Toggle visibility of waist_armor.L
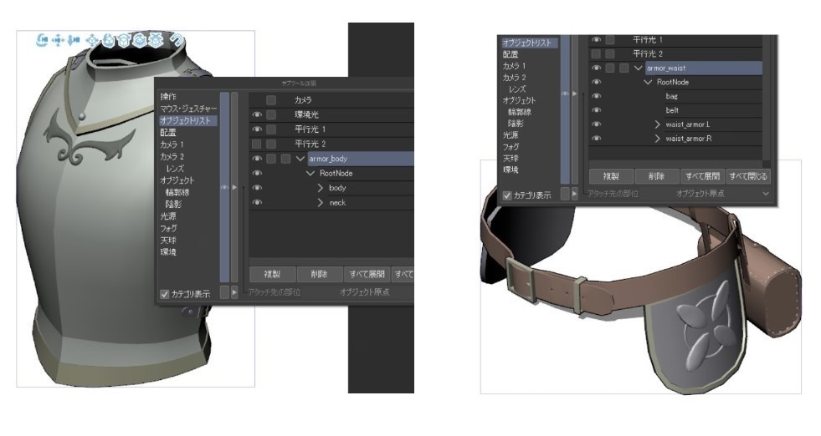This screenshot has width=821, height=436. tap(596, 124)
